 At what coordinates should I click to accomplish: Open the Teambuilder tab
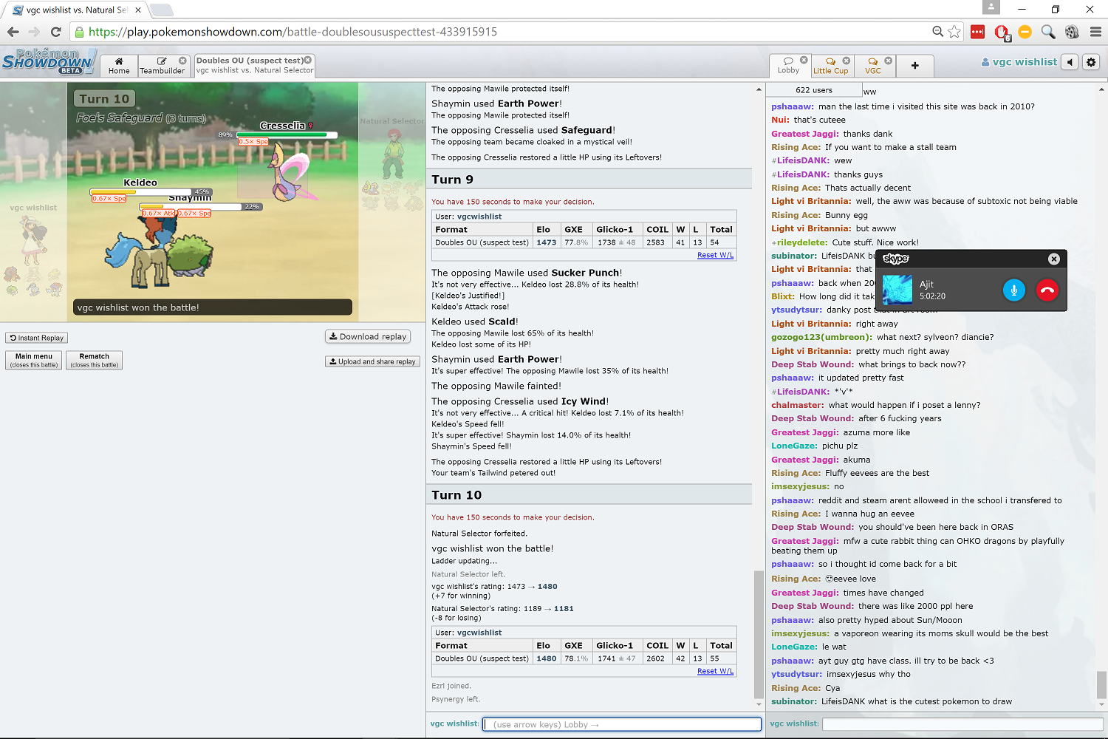[x=162, y=66]
